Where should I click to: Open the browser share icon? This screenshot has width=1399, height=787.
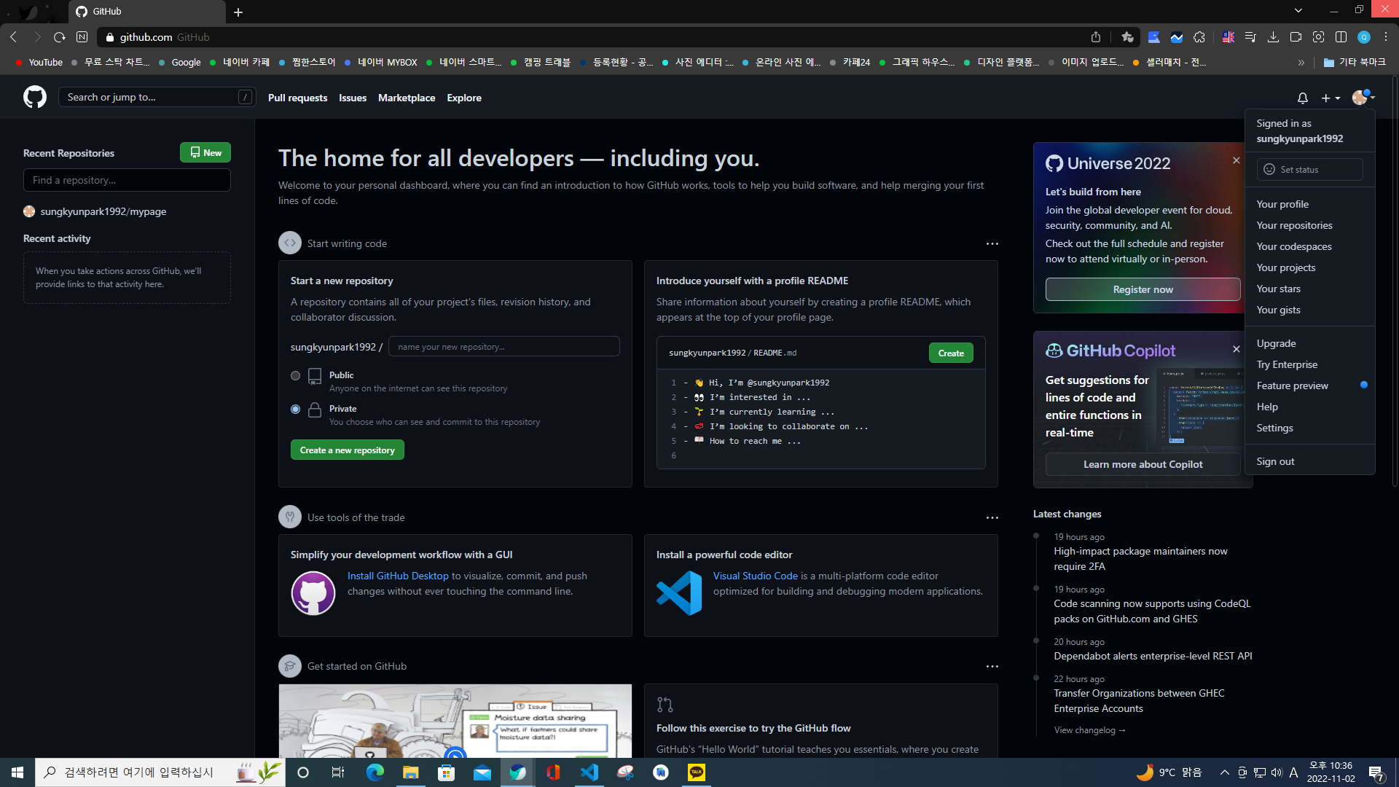pyautogui.click(x=1096, y=37)
